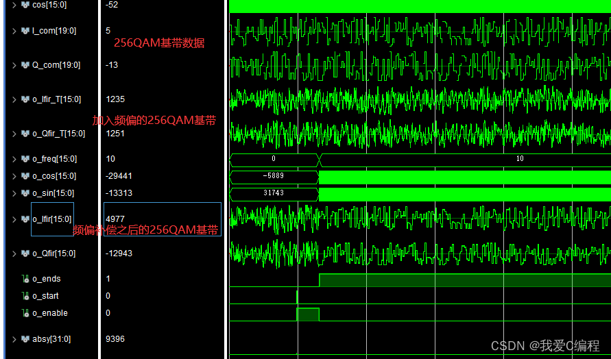Click the 31743 segment on o_sin waveform
This screenshot has height=359, width=611.
(274, 193)
